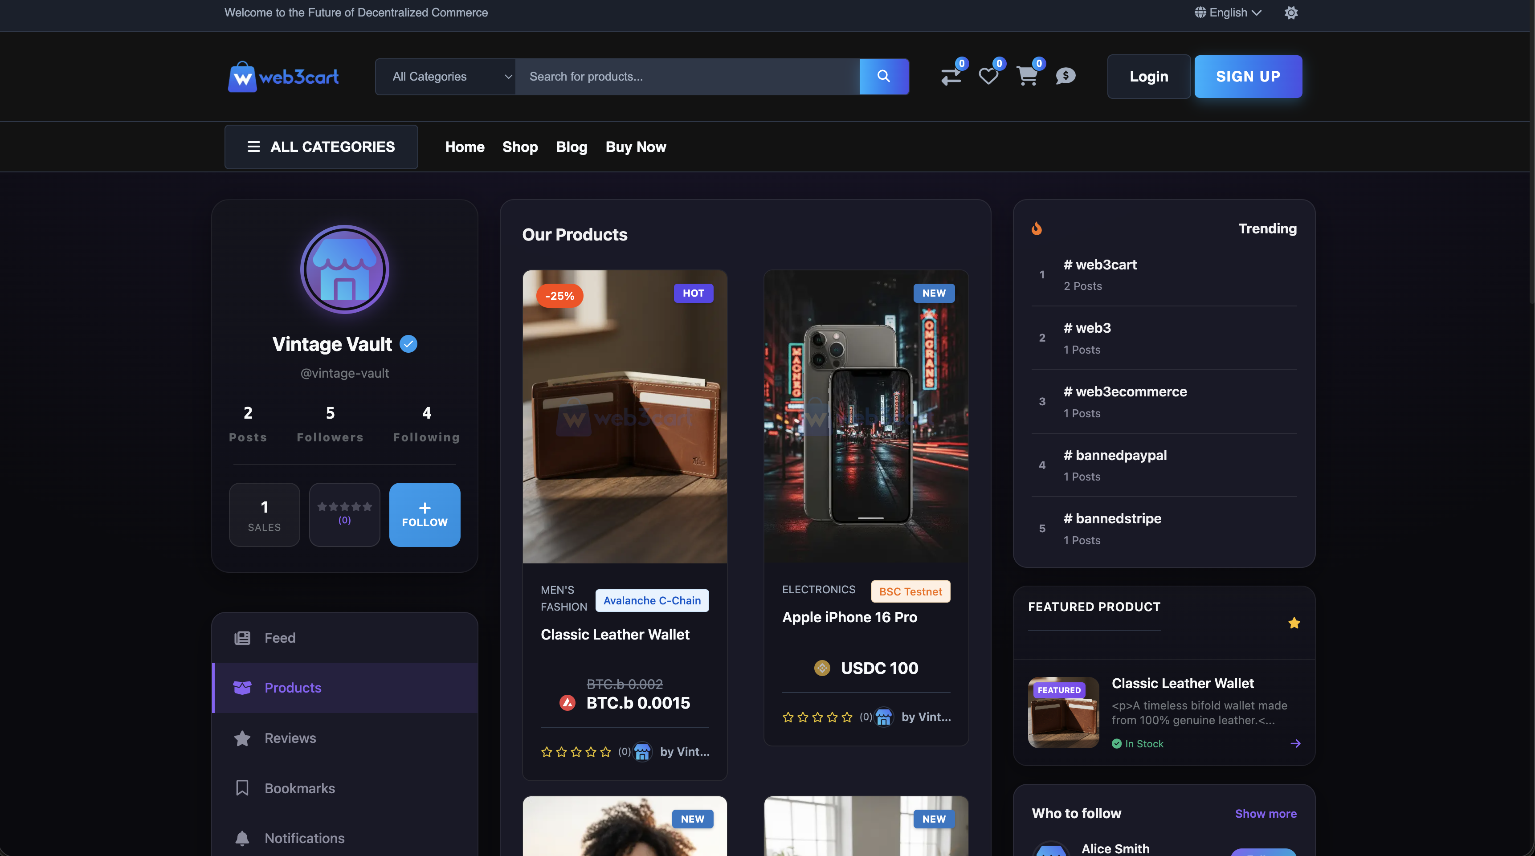Click the dollar chat bubble icon
Screen dimensions: 1535x856
click(x=1066, y=76)
